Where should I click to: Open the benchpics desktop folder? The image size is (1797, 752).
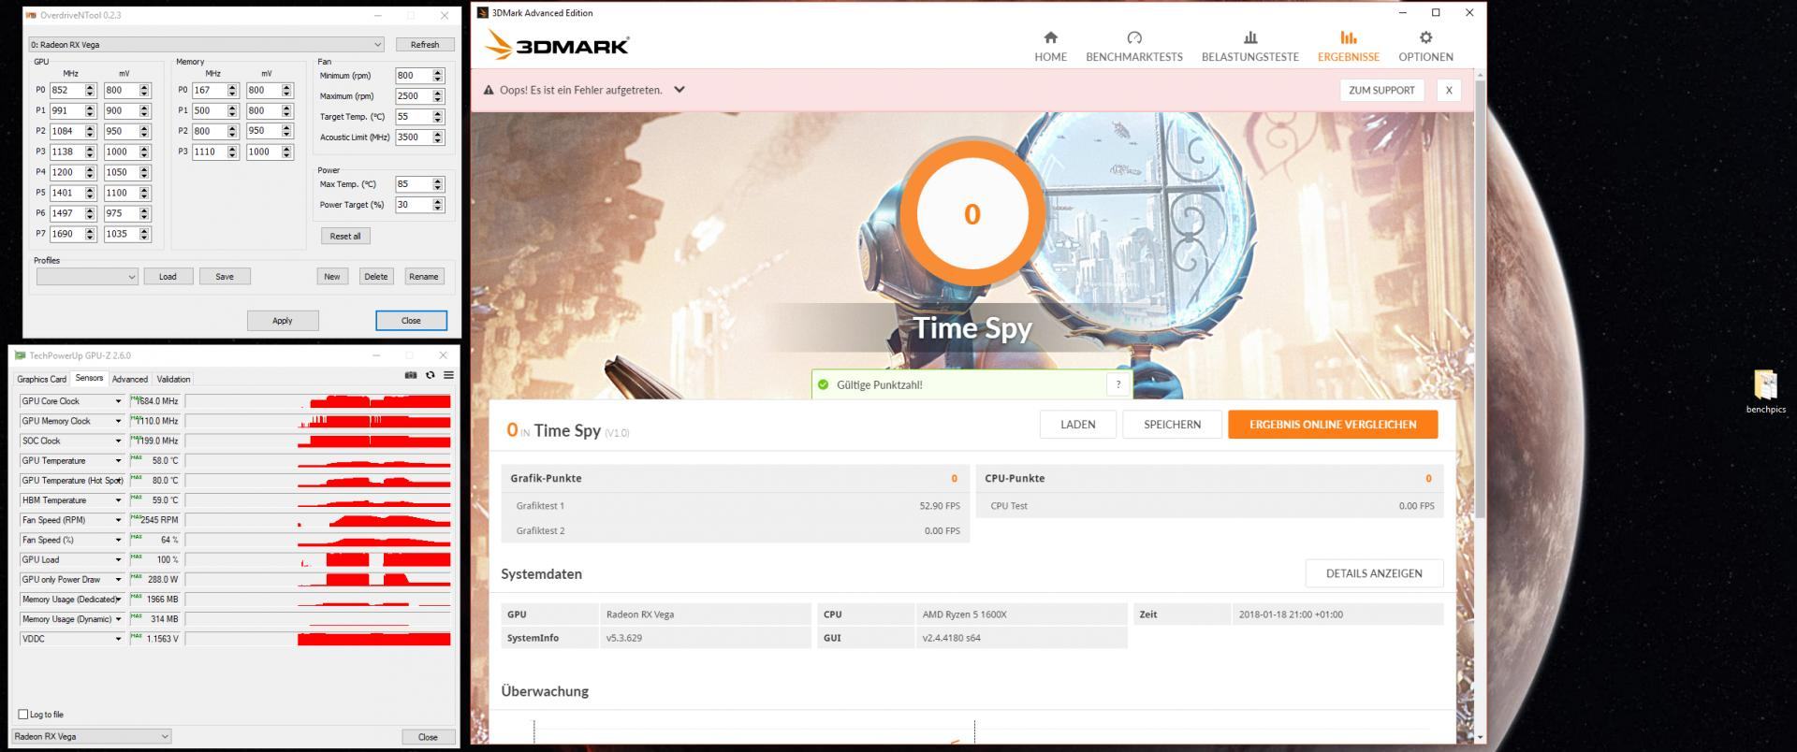click(1765, 391)
